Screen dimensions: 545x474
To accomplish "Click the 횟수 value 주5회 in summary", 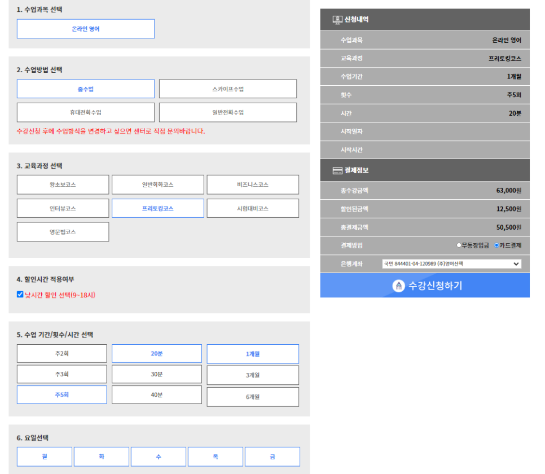I will 514,95.
